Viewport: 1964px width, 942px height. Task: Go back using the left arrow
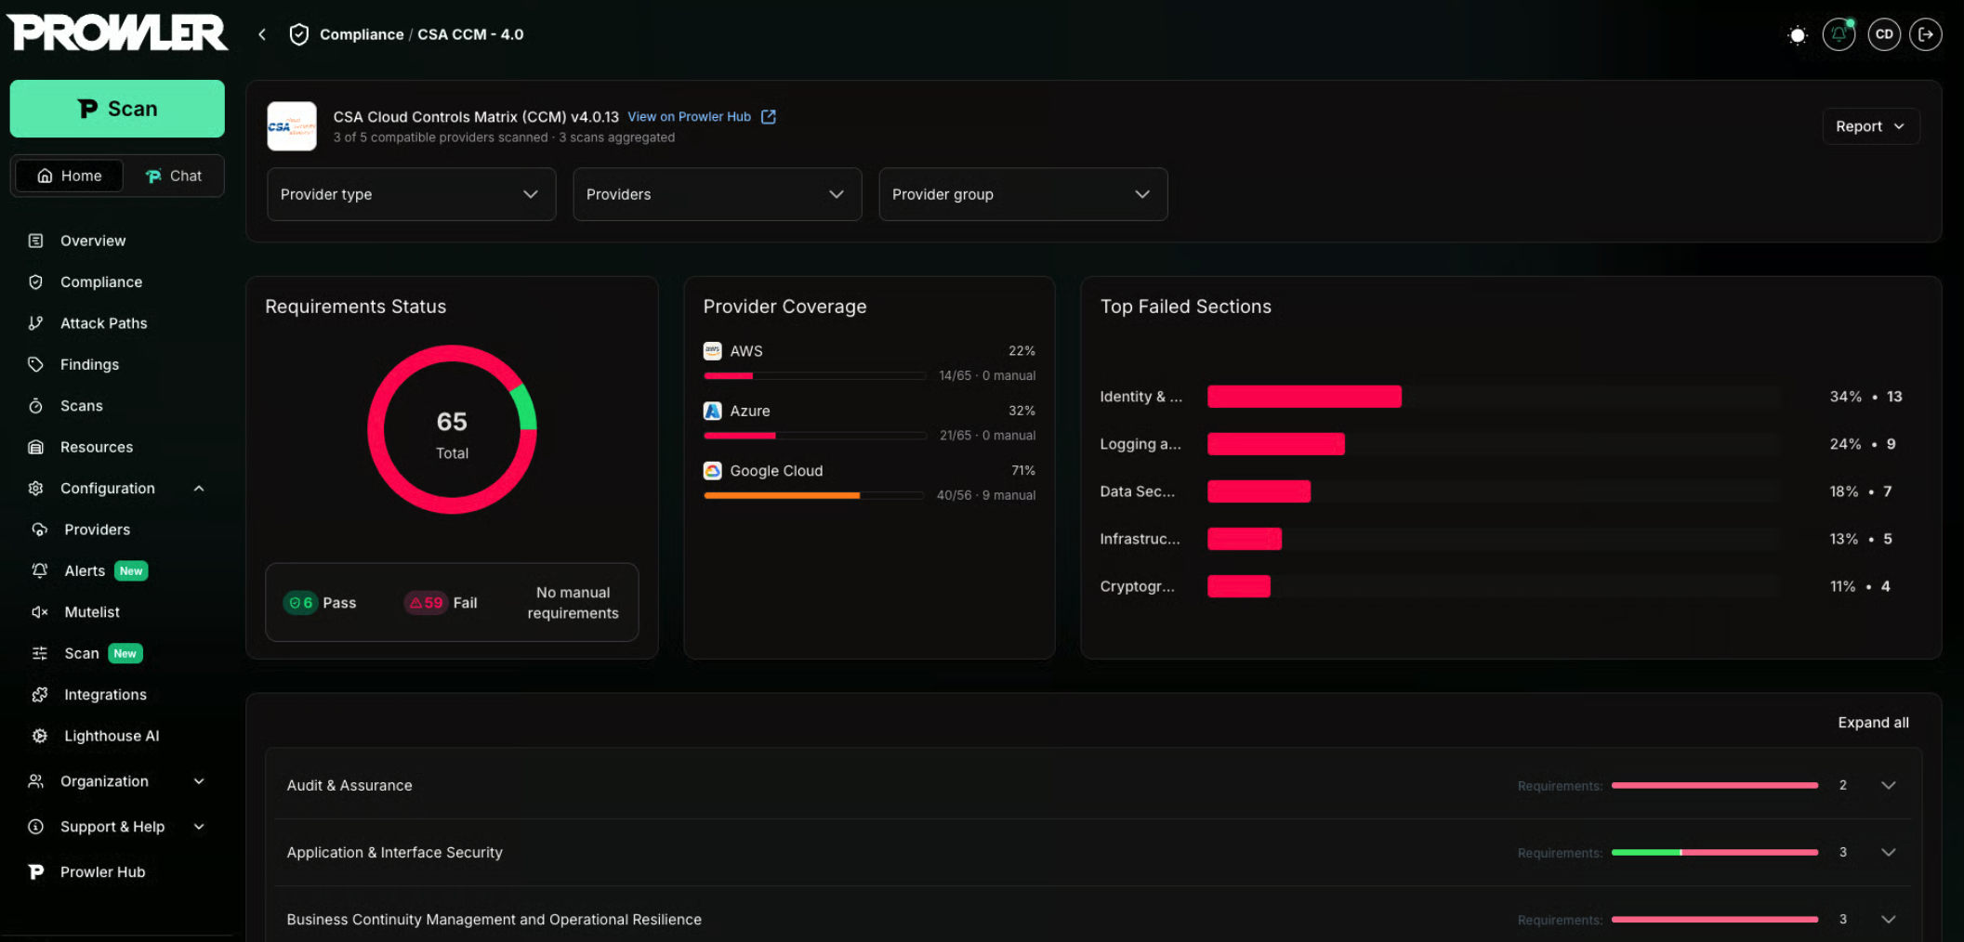[262, 34]
